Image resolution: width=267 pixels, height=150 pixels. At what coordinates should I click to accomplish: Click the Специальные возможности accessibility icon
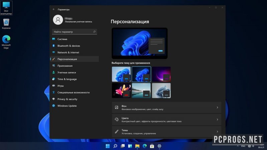point(54,92)
